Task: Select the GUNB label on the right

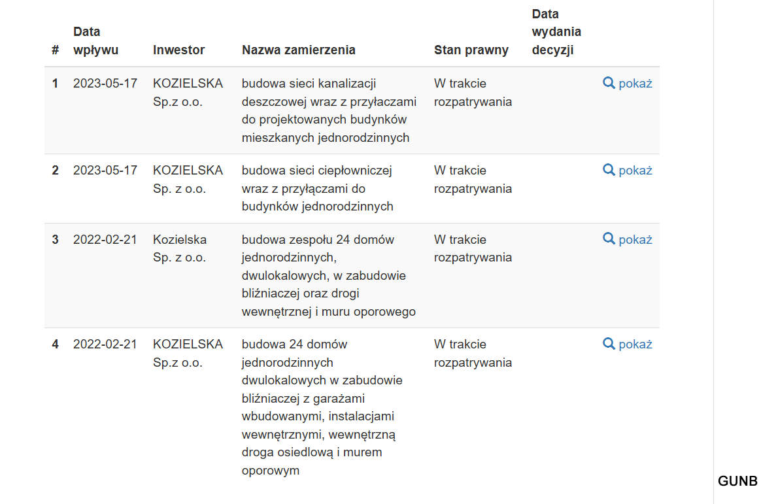Action: click(x=737, y=481)
